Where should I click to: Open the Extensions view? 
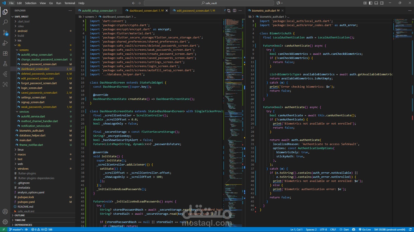[x=5, y=54]
